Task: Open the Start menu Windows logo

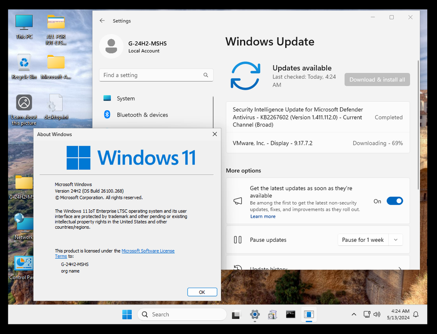Action: tap(127, 314)
